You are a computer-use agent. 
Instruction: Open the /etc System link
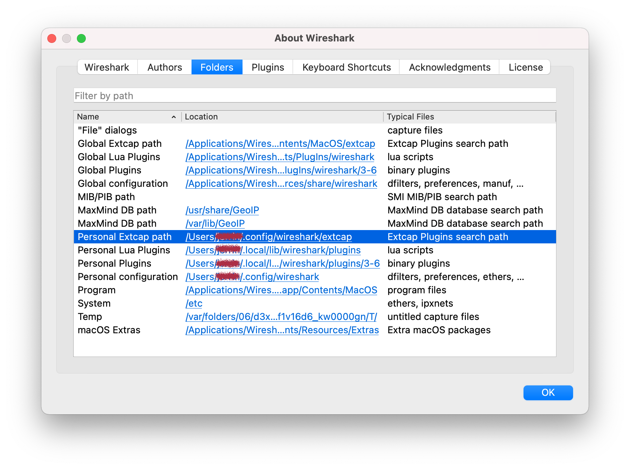point(194,303)
